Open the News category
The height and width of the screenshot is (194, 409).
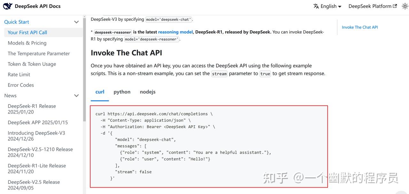click(10, 96)
